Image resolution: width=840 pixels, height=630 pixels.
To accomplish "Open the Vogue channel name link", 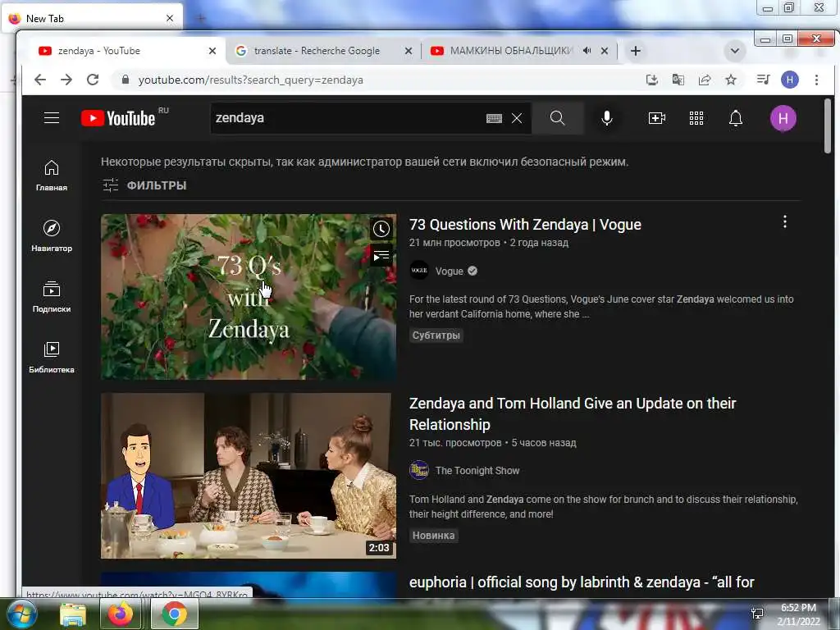I will [449, 271].
